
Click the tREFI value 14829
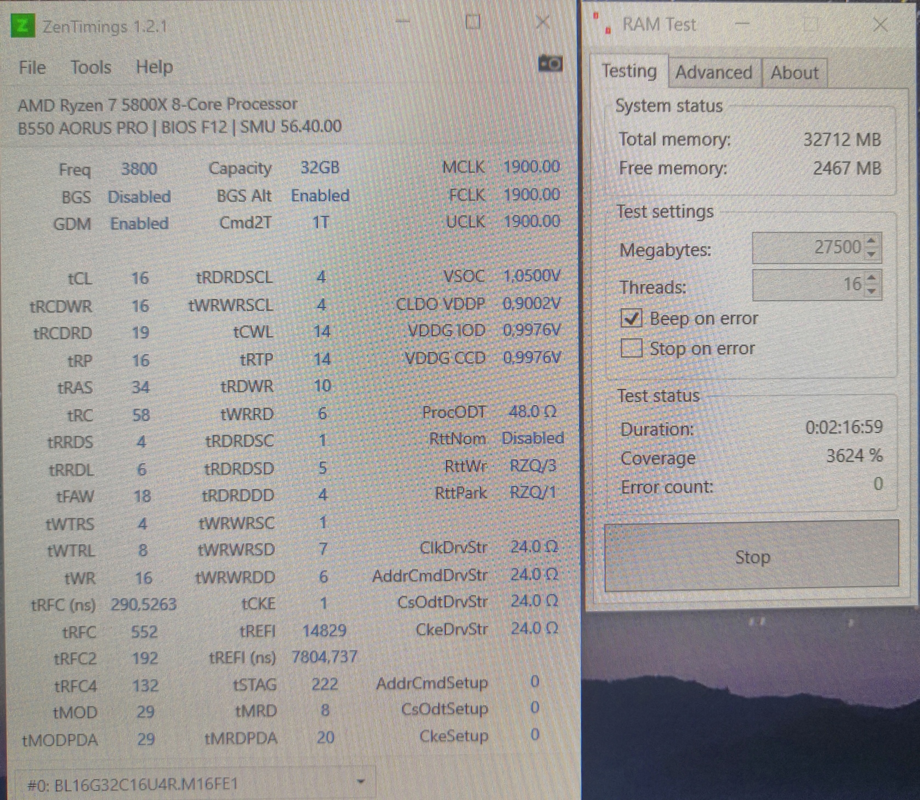pyautogui.click(x=325, y=631)
